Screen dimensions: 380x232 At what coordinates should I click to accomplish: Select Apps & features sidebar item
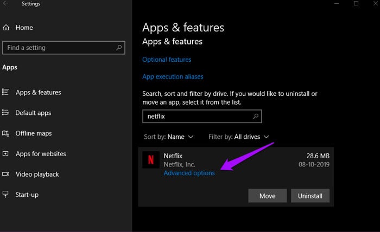[x=39, y=92]
